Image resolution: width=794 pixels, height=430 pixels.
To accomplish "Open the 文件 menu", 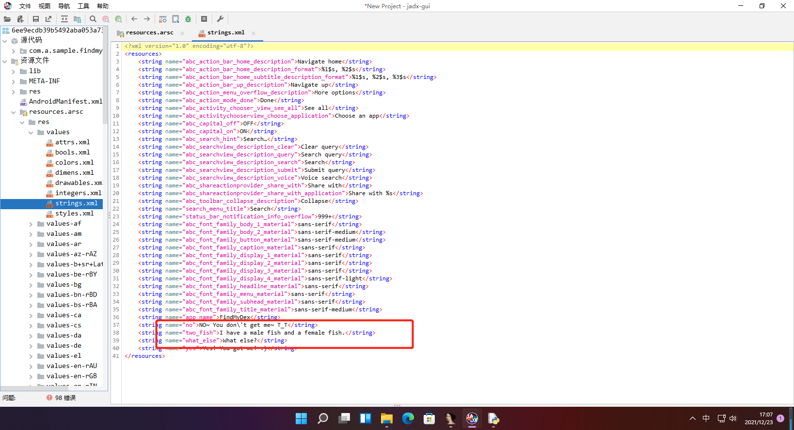I will [25, 6].
